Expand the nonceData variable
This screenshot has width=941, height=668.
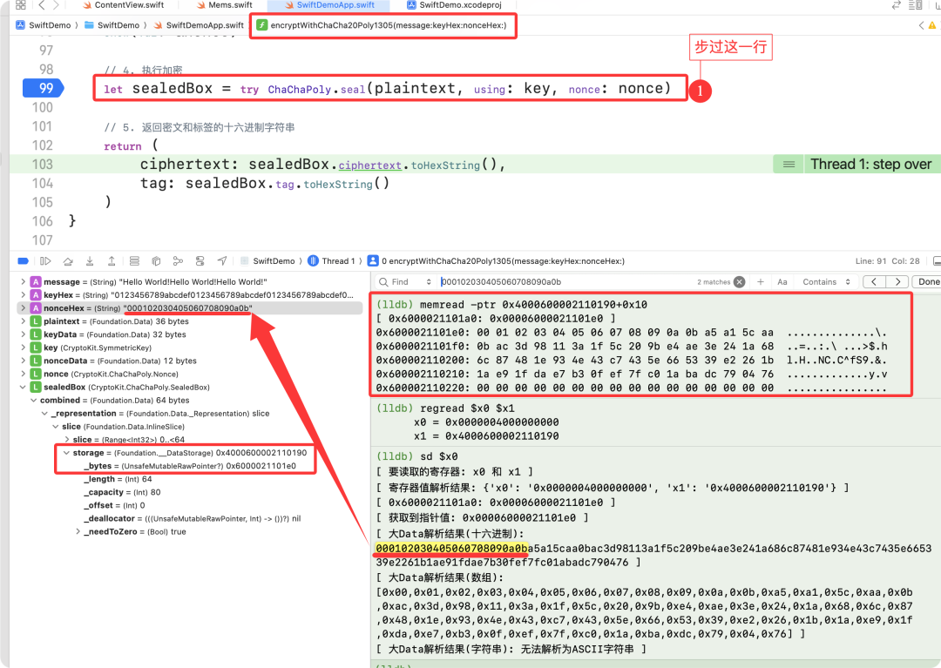click(x=23, y=361)
